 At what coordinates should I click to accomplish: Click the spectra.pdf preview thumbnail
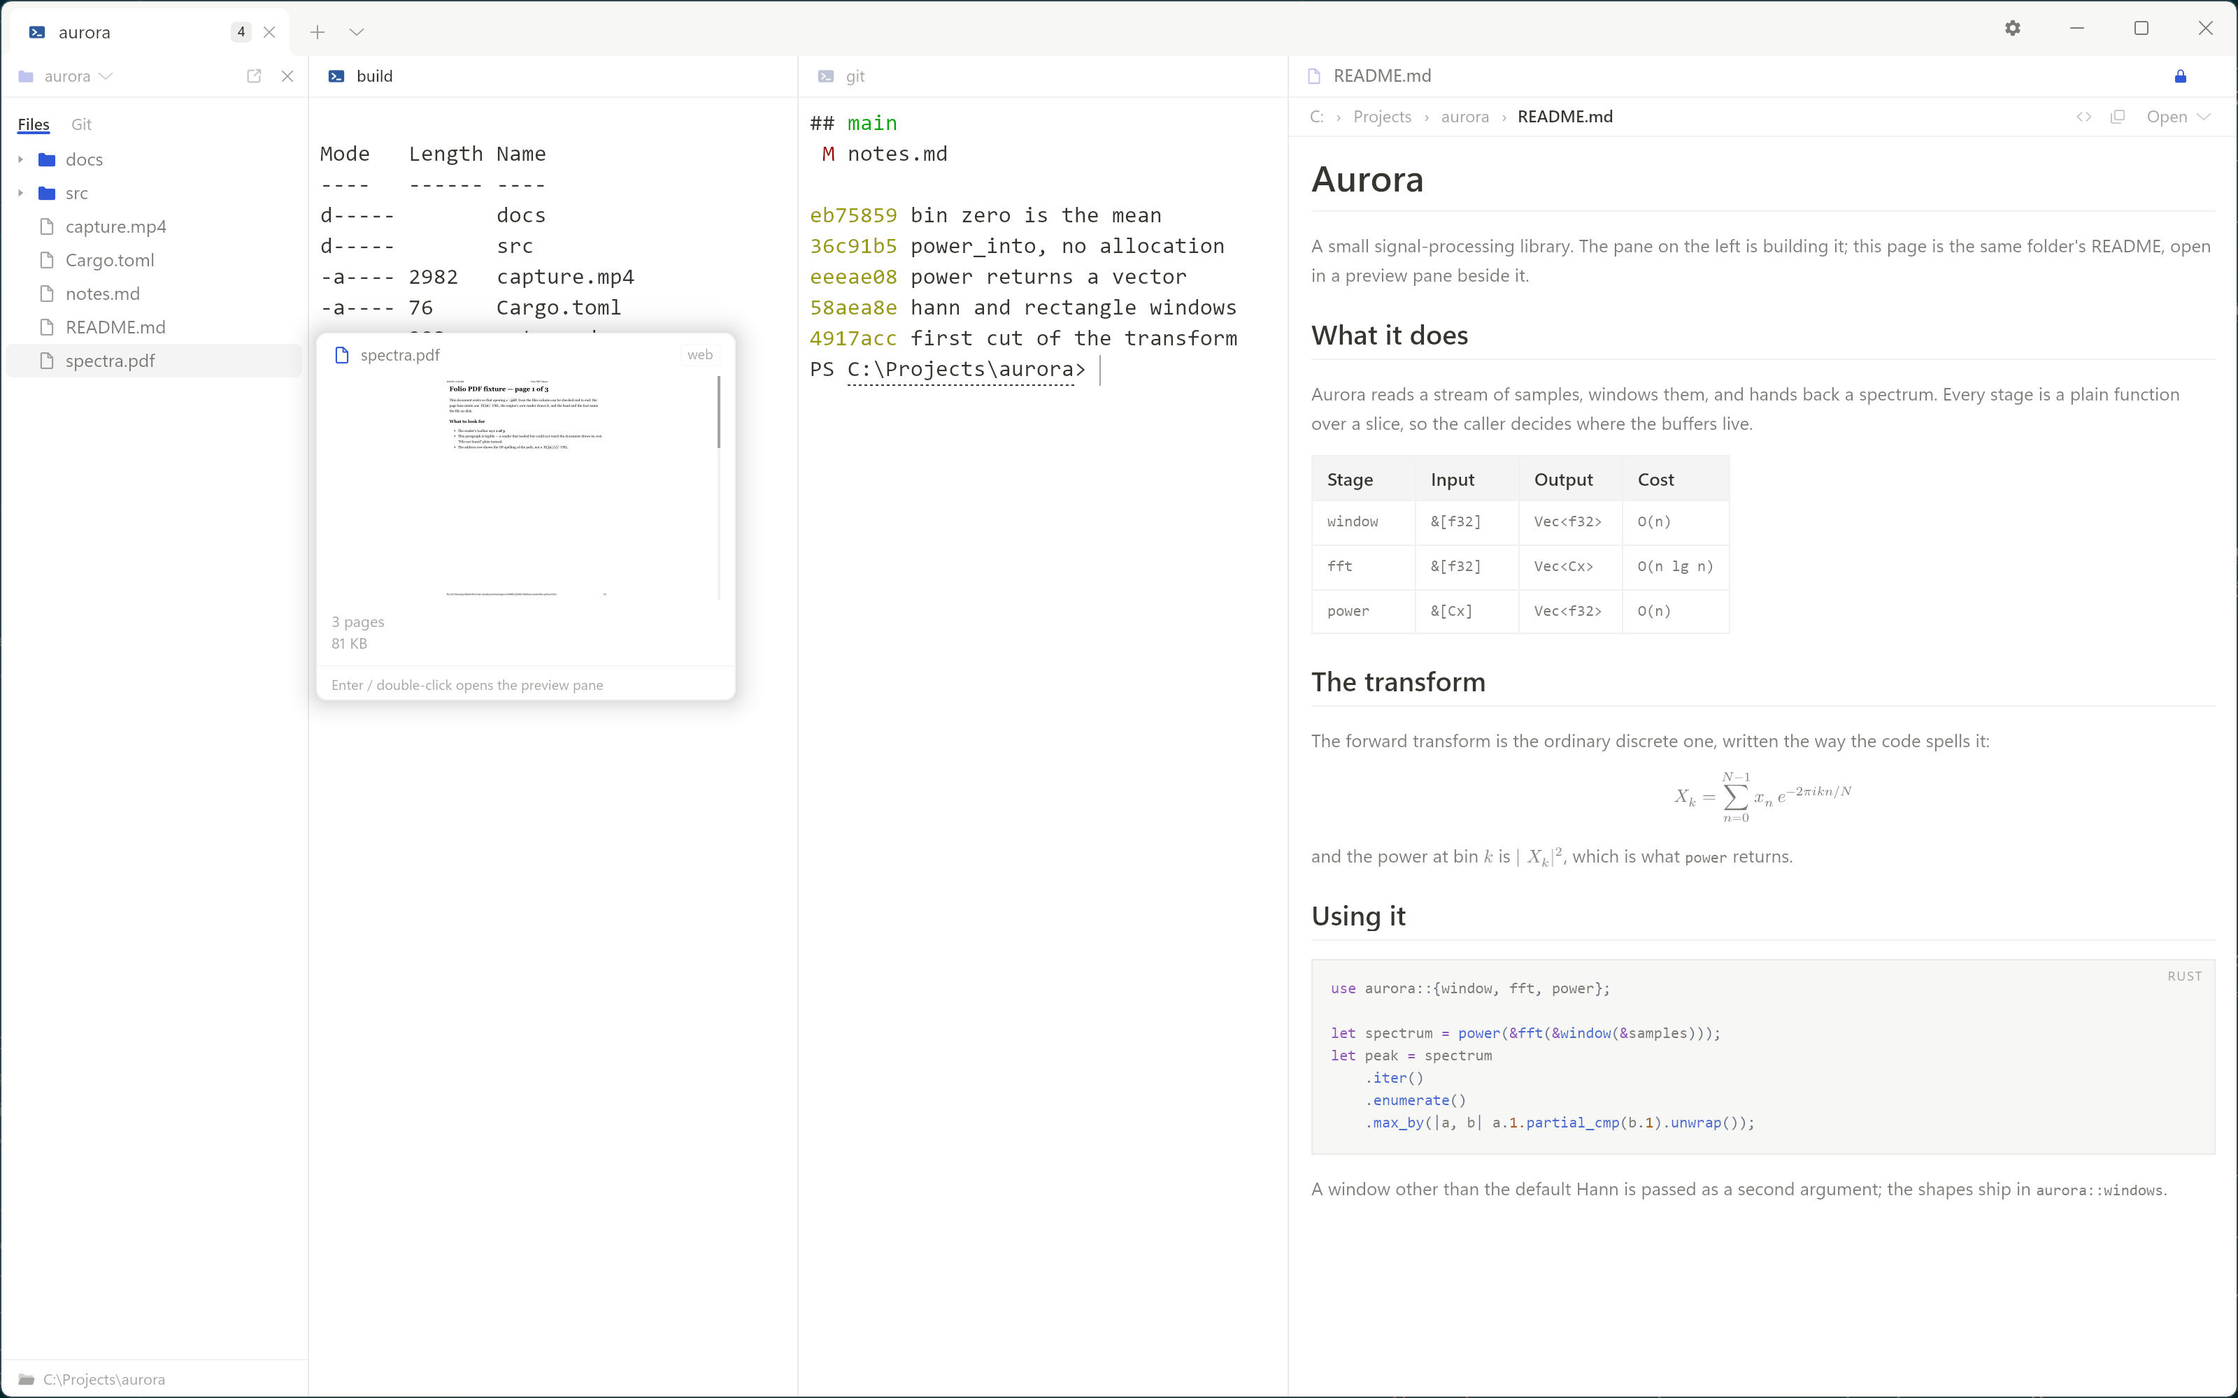[525, 487]
